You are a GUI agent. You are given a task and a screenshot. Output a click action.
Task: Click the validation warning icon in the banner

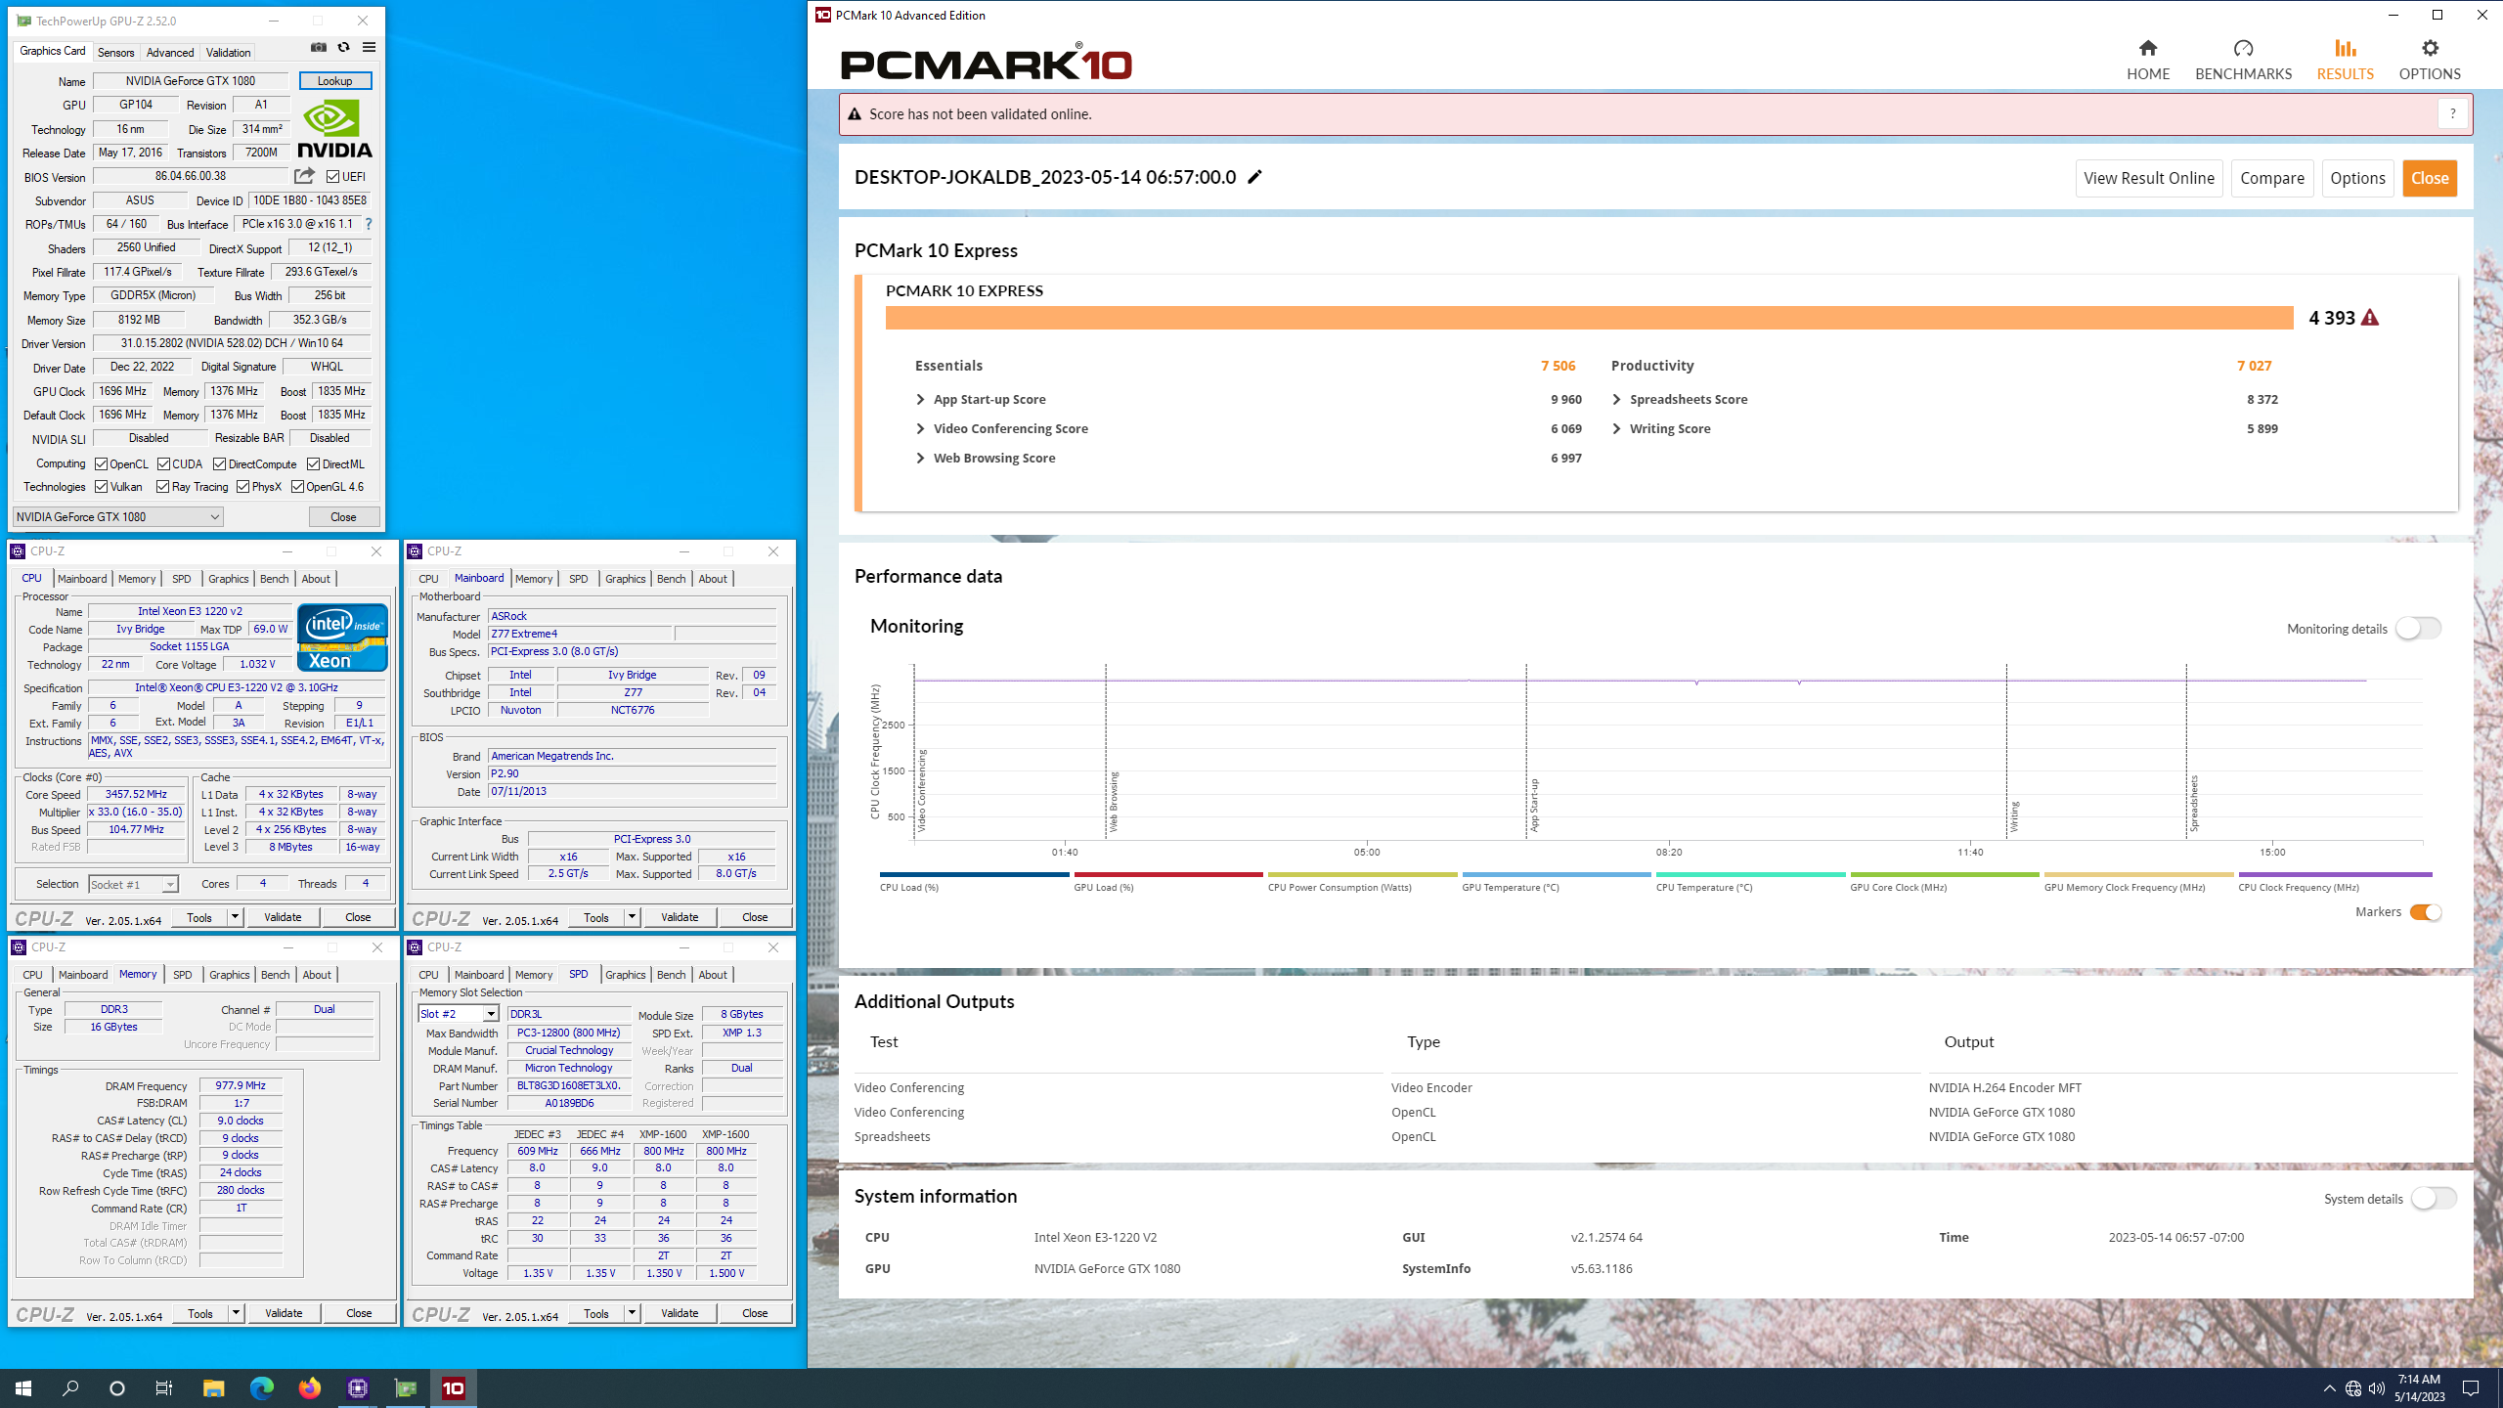coord(855,114)
